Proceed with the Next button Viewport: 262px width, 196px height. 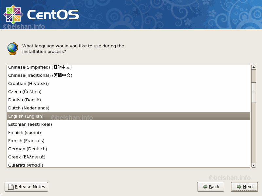click(244, 187)
